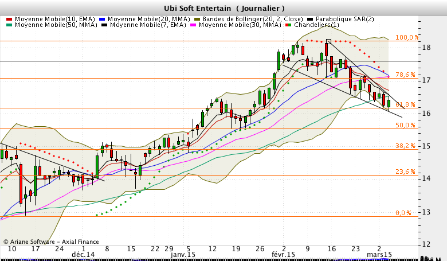The width and height of the screenshot is (447, 261).
Task: Click the 'mars15' month label on date axis
Action: [x=379, y=255]
